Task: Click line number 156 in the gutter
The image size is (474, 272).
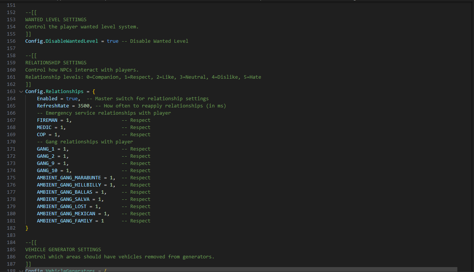Action: [x=11, y=41]
